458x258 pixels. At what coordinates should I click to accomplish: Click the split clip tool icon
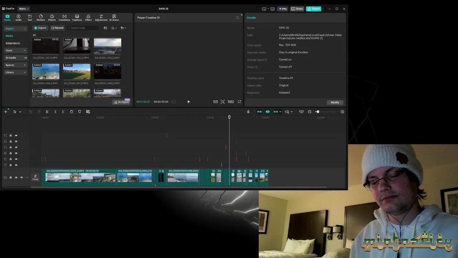(x=47, y=112)
